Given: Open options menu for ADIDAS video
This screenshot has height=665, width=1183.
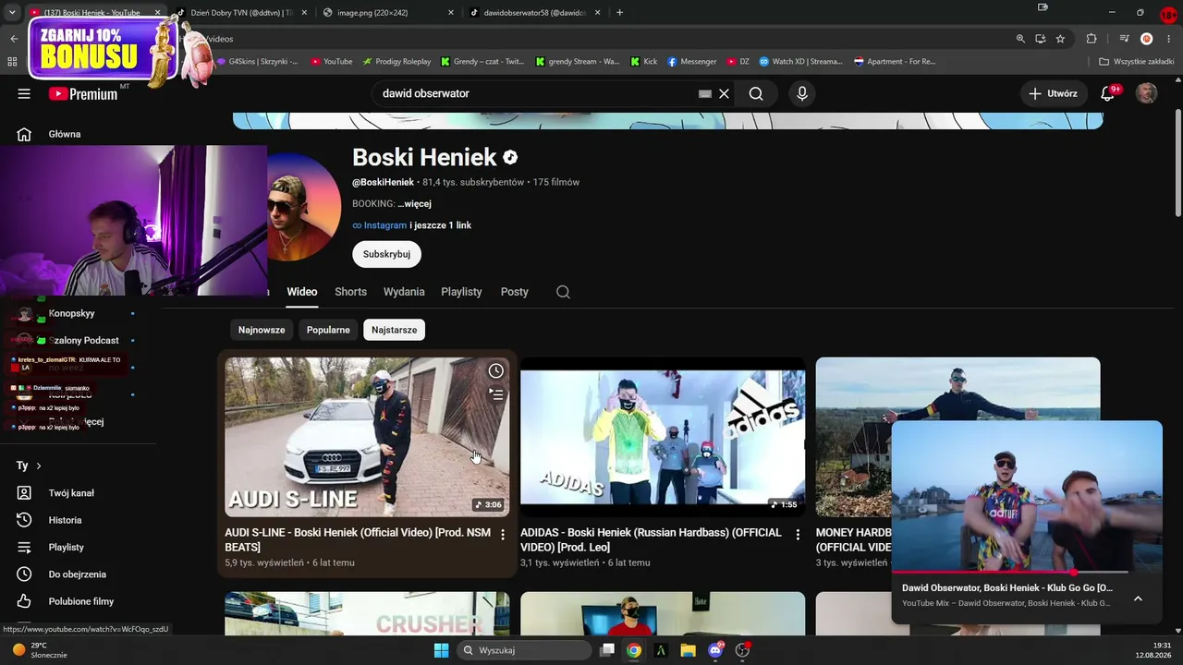Looking at the screenshot, I should (799, 535).
